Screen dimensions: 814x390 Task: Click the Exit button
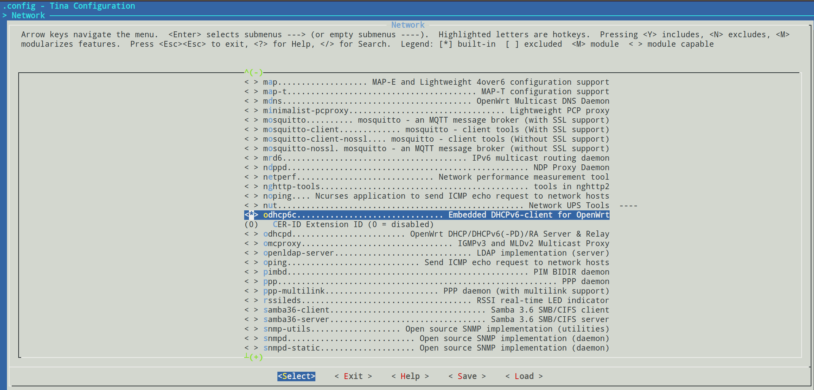(353, 376)
